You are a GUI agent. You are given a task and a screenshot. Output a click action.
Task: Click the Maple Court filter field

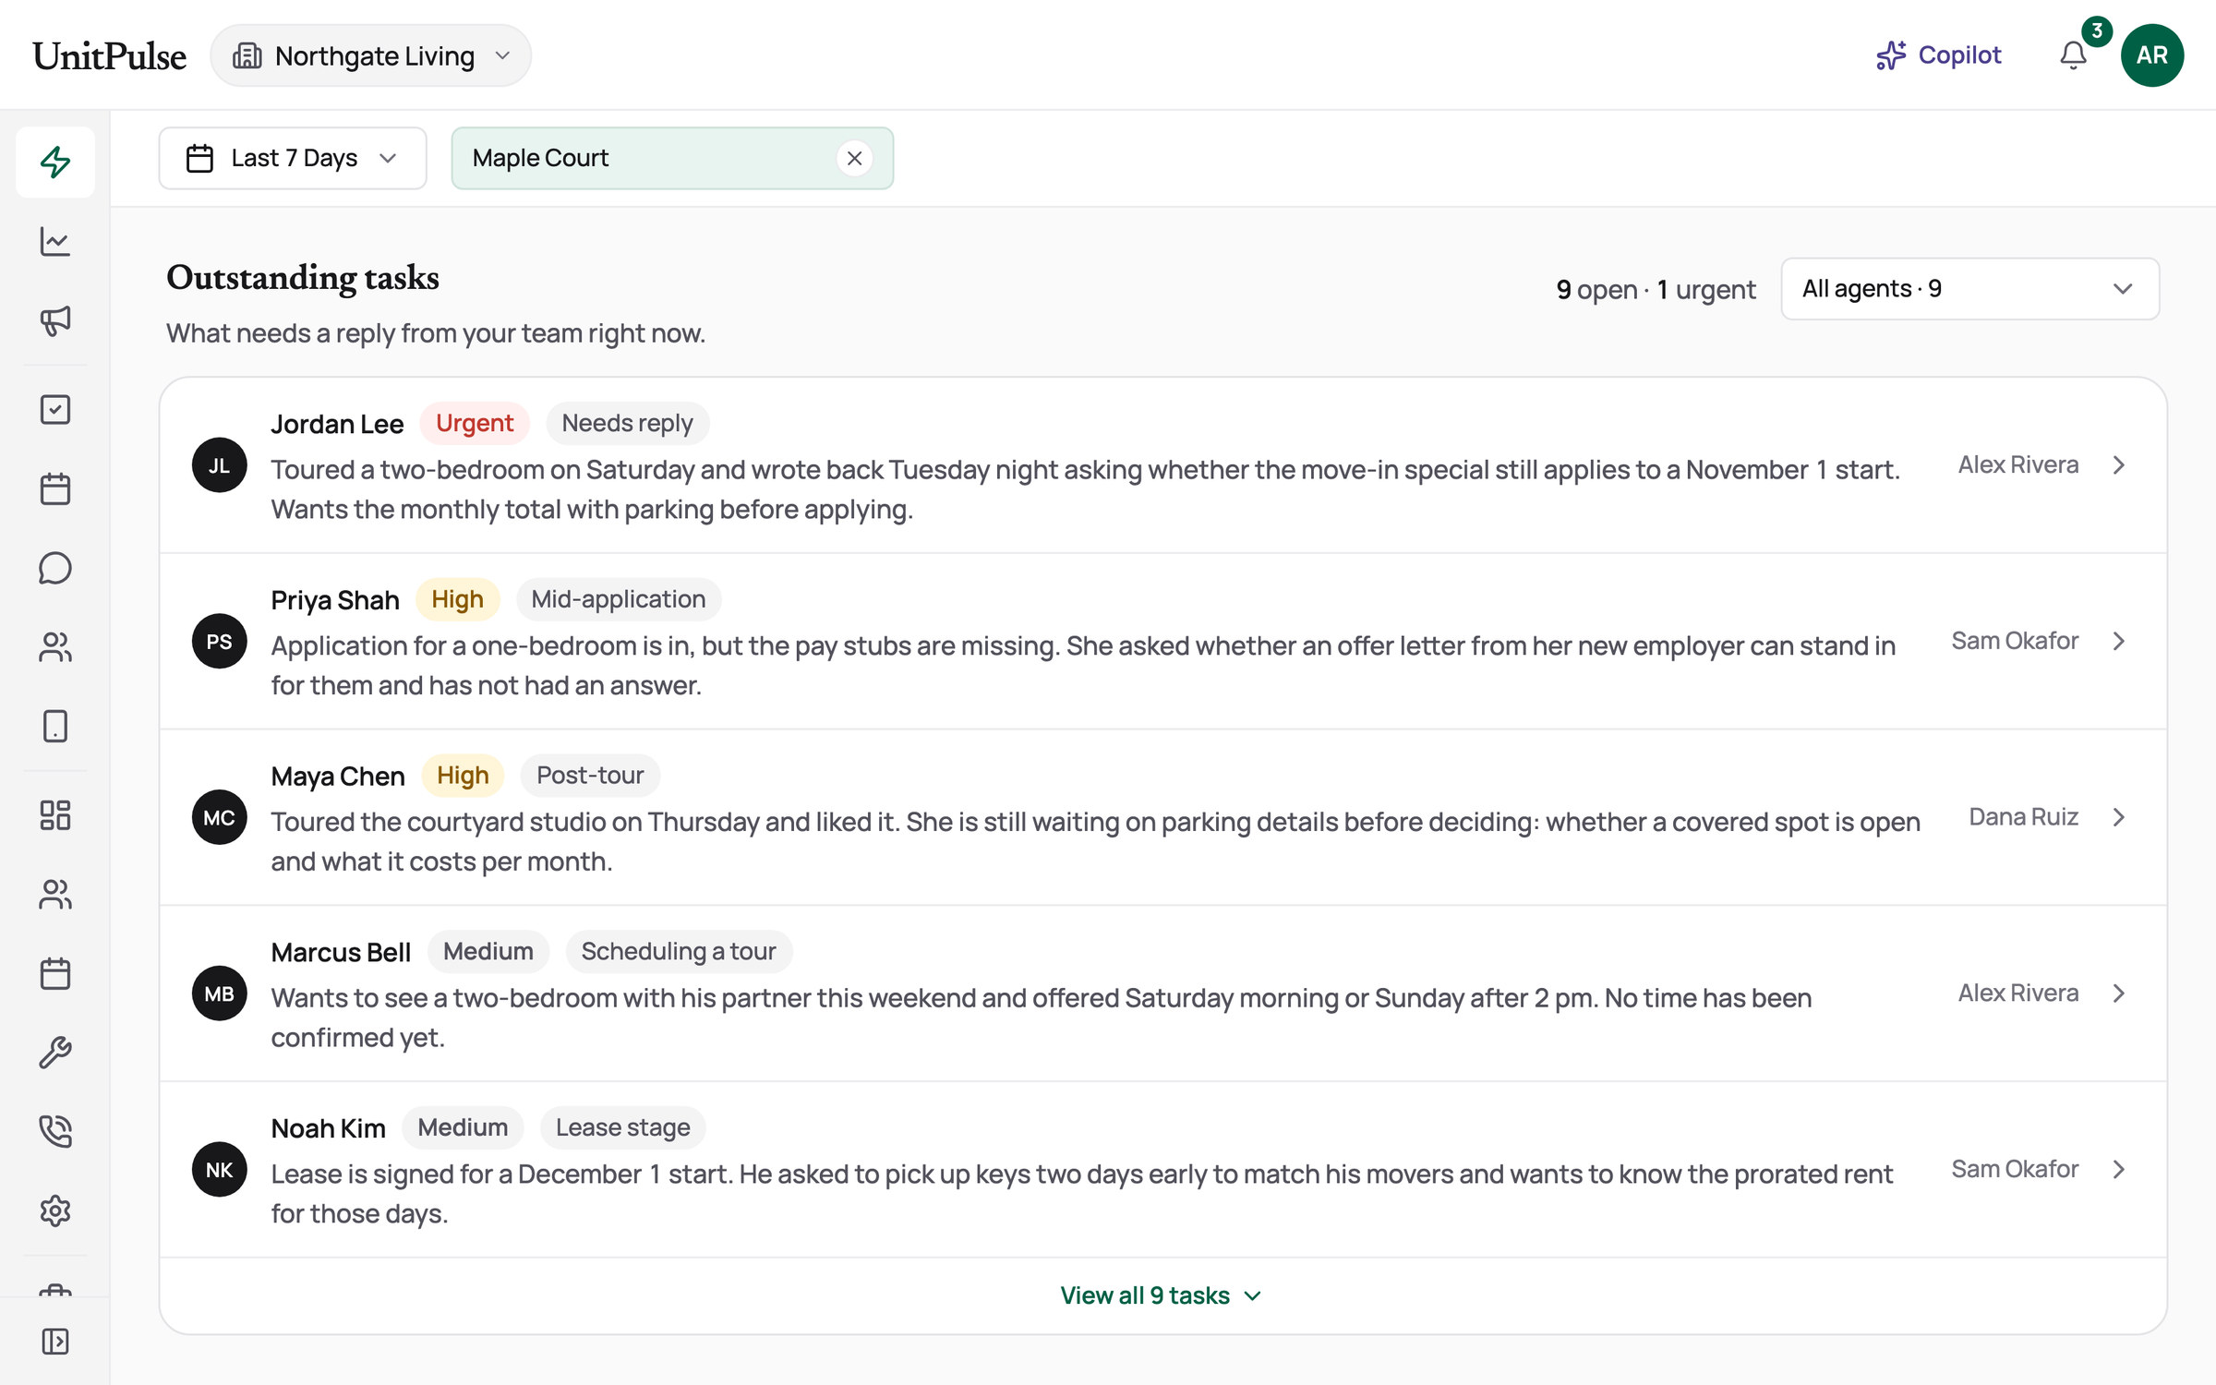(672, 158)
